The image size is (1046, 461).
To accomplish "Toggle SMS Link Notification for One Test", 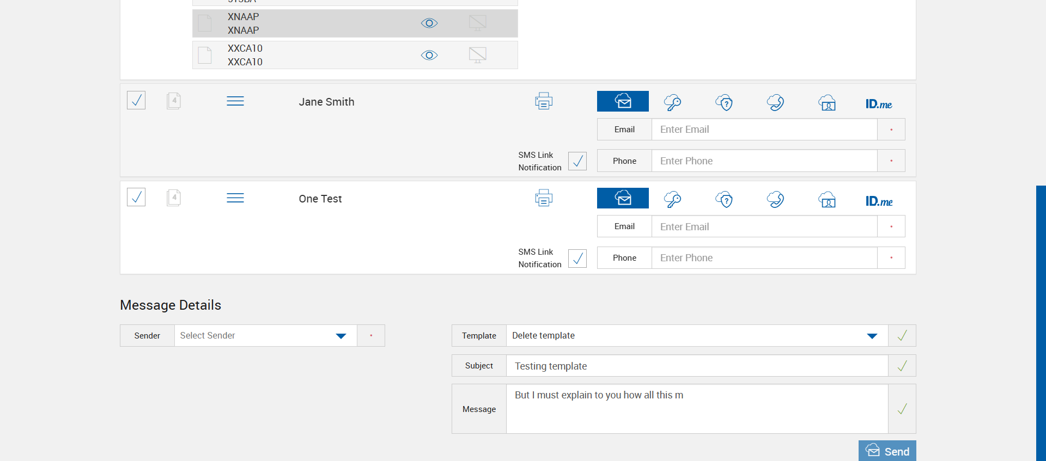I will 577,258.
